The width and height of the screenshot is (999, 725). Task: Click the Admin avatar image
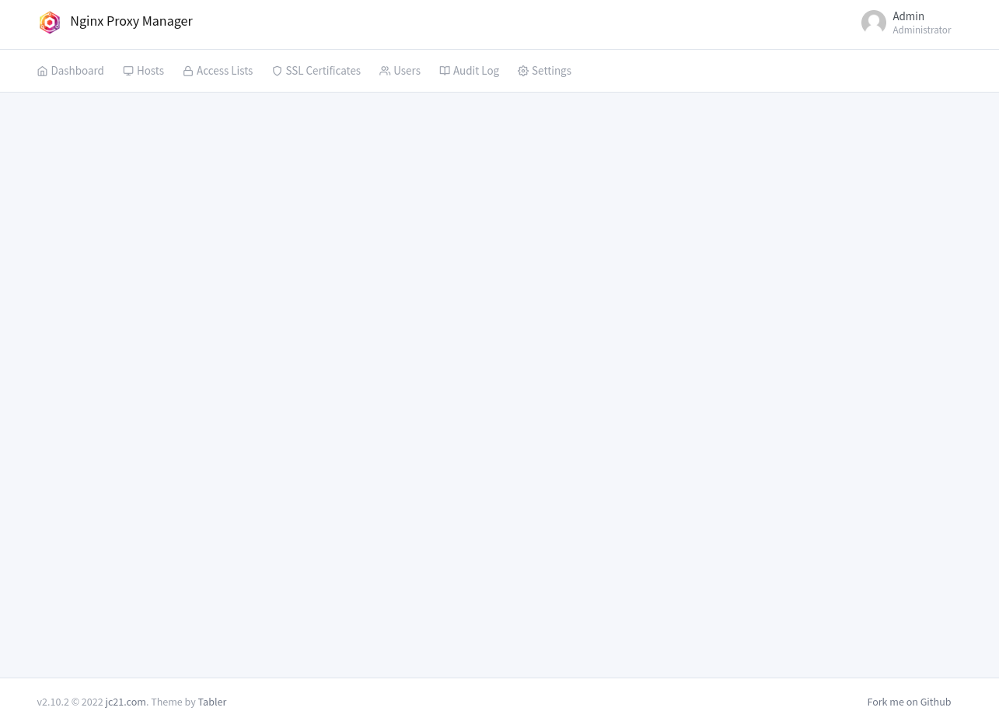874,23
